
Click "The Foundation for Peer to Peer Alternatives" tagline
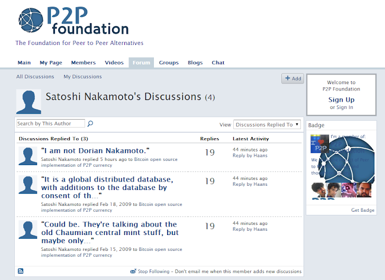coord(79,43)
